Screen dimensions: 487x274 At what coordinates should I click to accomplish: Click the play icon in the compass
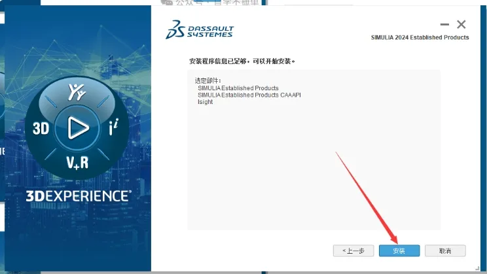coord(77,128)
